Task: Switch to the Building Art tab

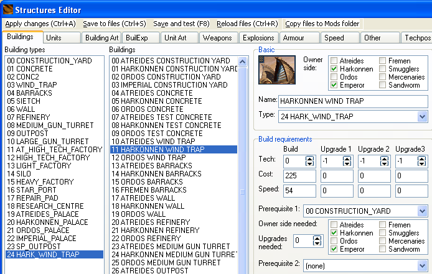Action: click(x=101, y=38)
